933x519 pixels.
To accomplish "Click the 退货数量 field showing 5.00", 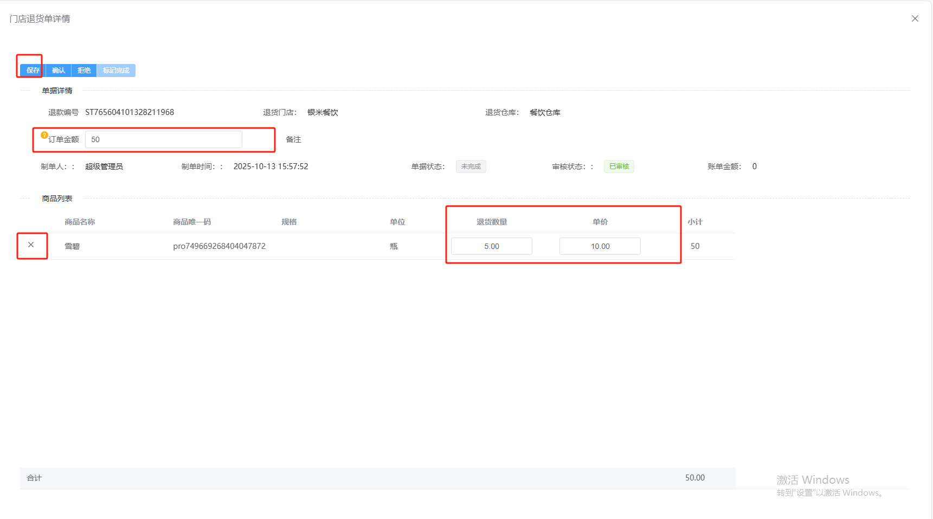I will click(491, 246).
